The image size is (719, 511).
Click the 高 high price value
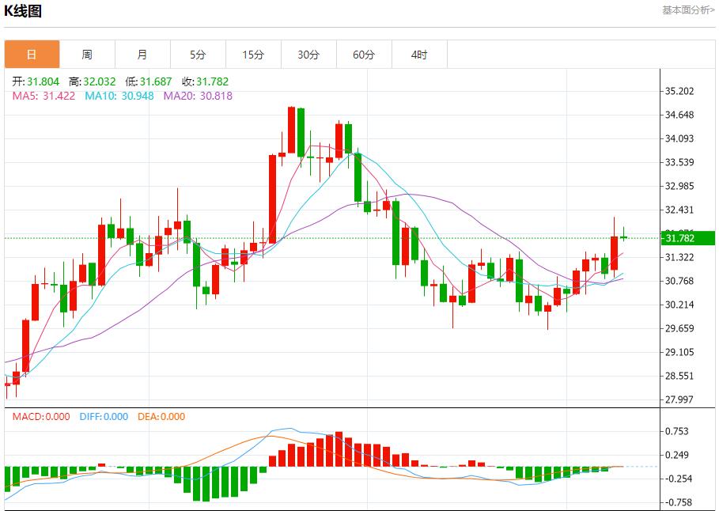[x=100, y=81]
